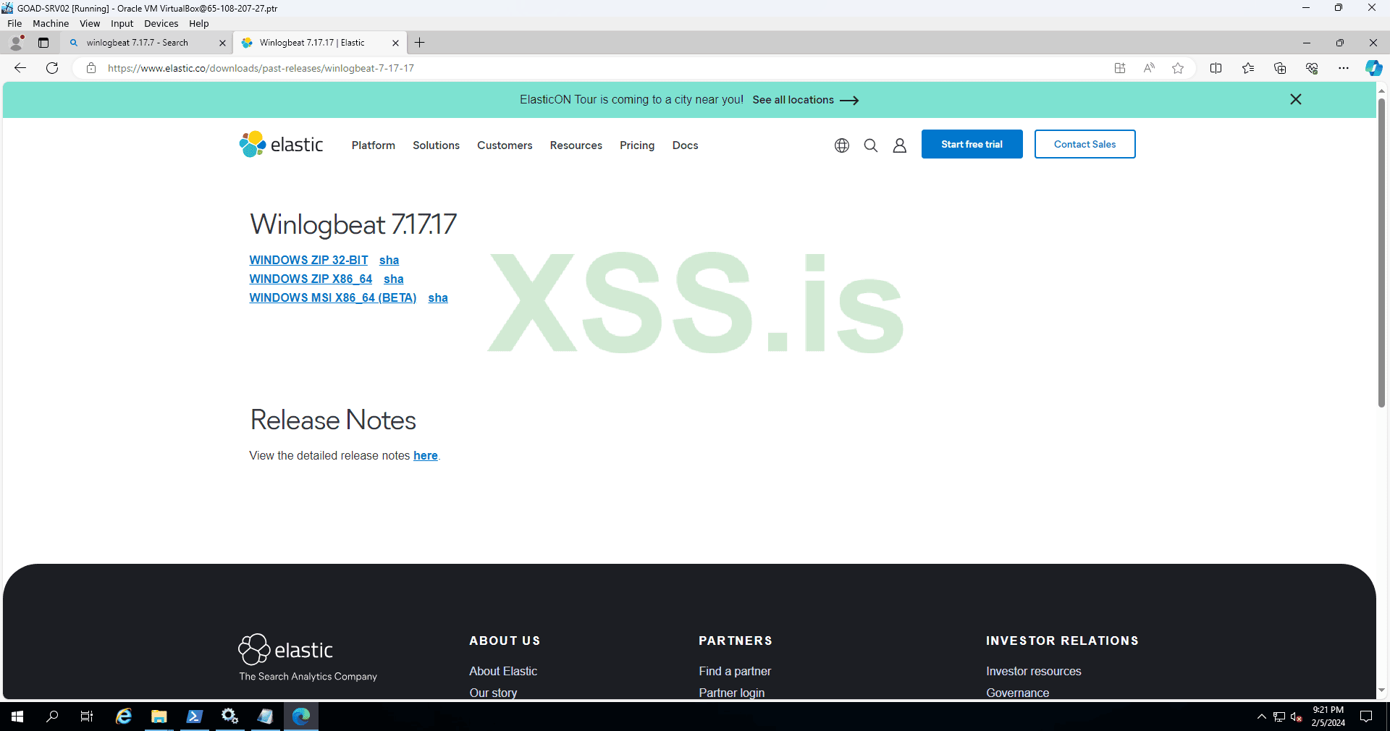This screenshot has height=731, width=1390.
Task: Download WINDOWS ZIP X86_64
Action: [x=311, y=279]
